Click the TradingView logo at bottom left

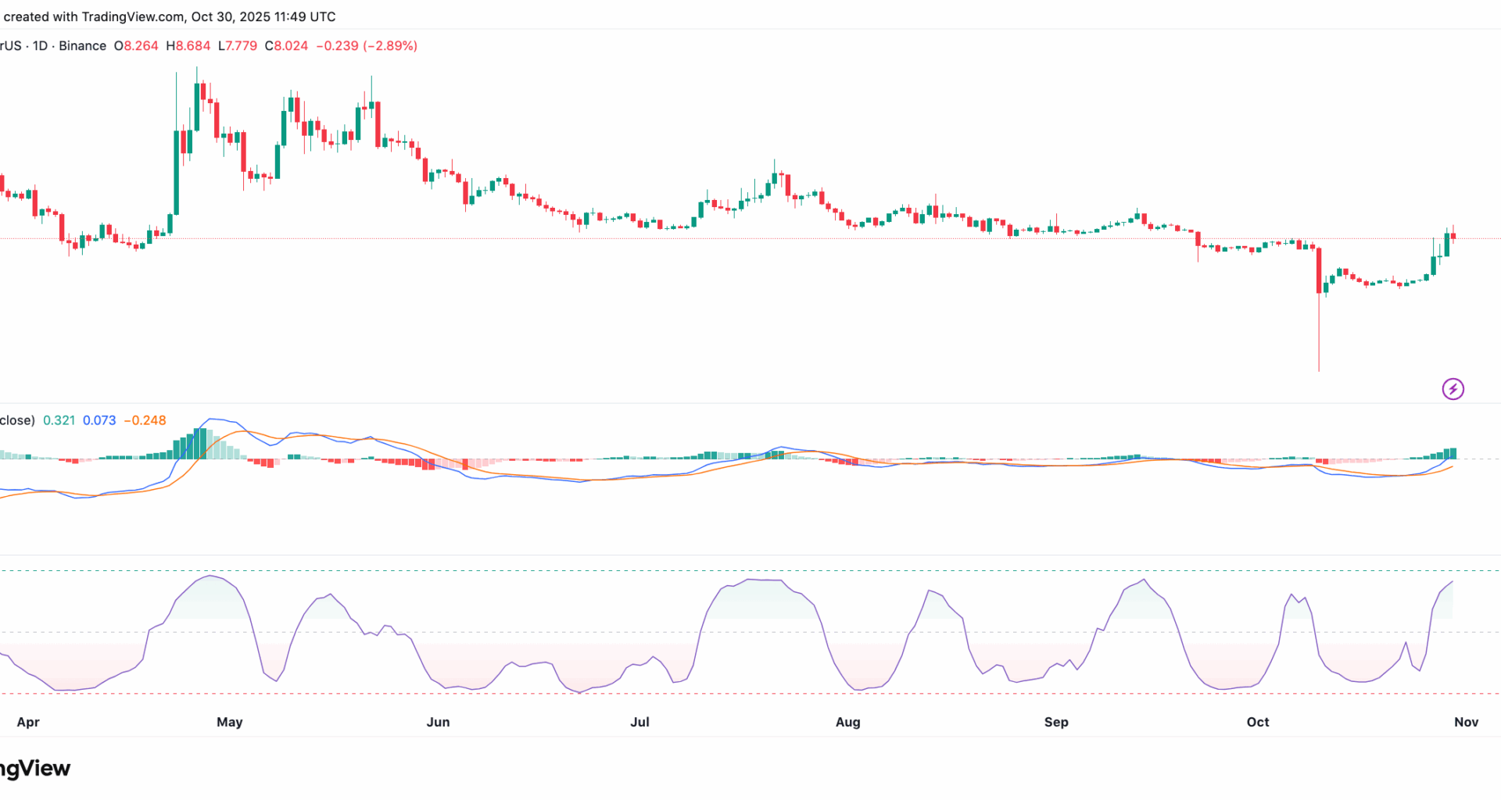[x=34, y=769]
